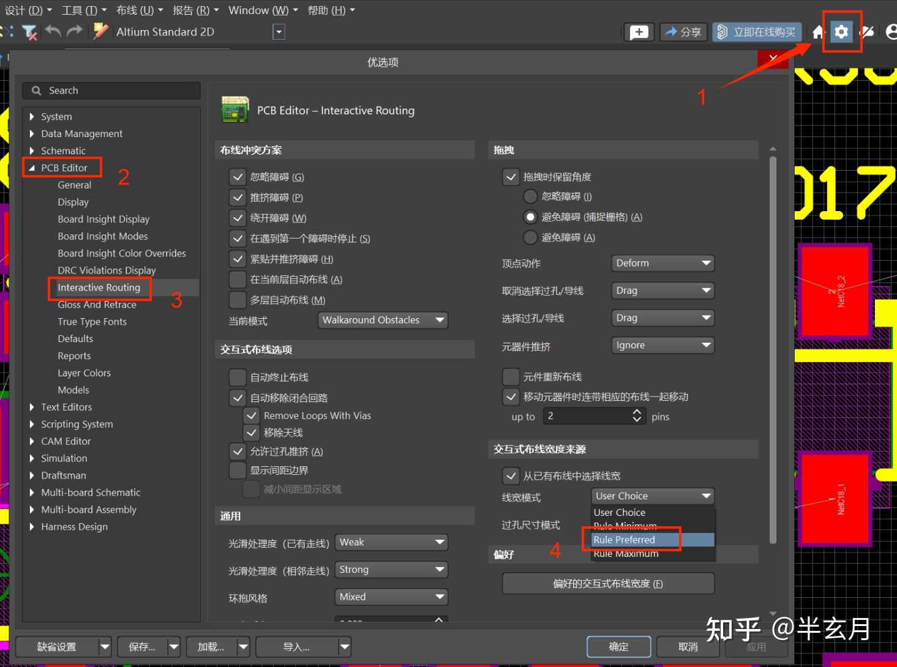This screenshot has height=667, width=897.
Task: Click the undo arrow in toolbar
Action: [x=53, y=31]
